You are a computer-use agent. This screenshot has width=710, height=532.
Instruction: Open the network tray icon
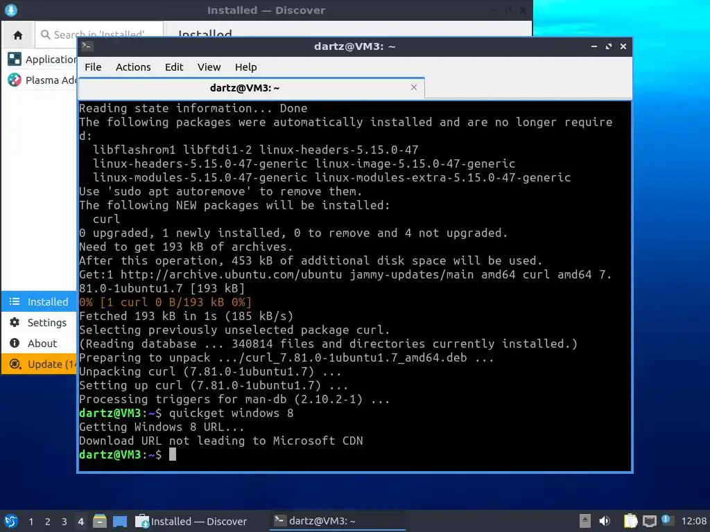pos(649,521)
